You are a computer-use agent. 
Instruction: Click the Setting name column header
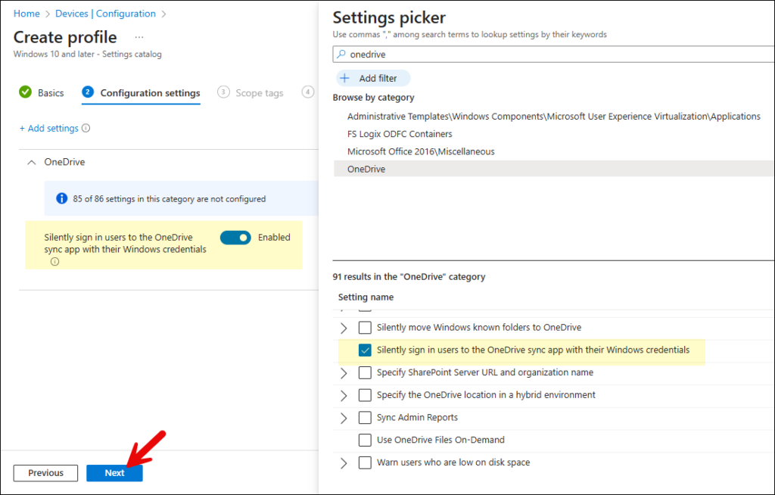(366, 297)
